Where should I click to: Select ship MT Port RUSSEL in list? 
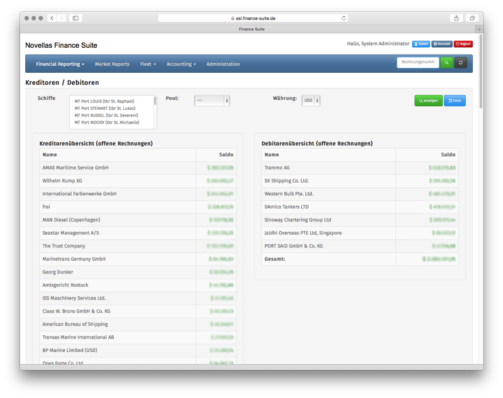[106, 116]
